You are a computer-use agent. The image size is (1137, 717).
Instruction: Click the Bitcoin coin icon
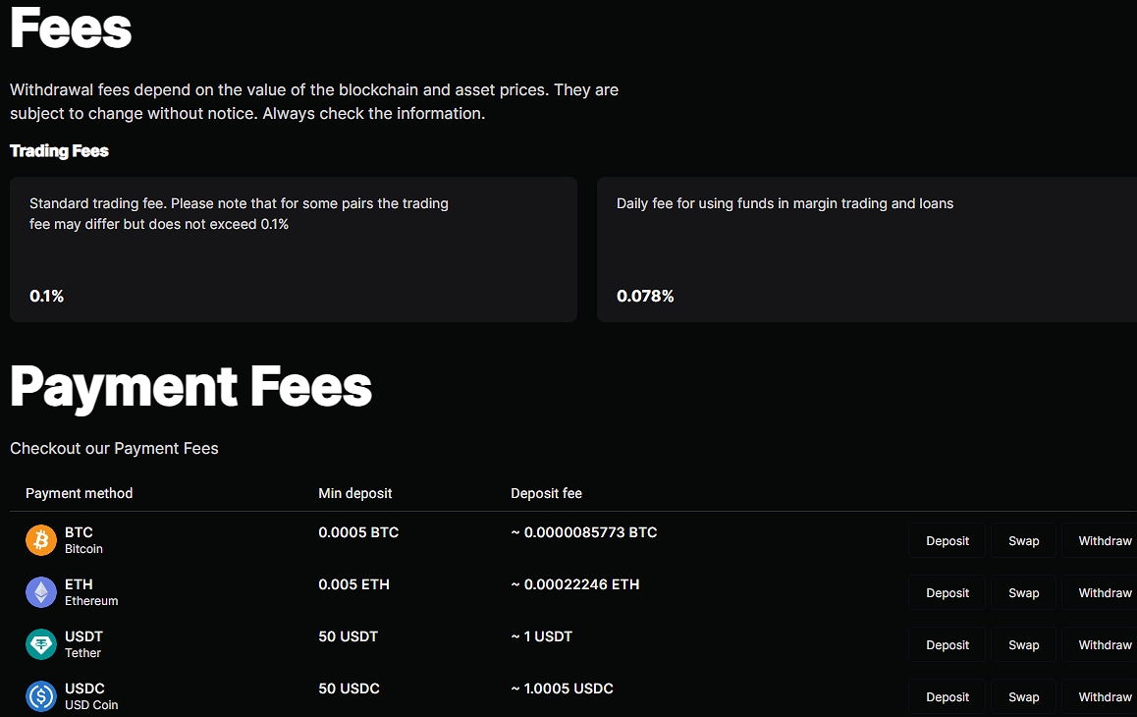41,540
